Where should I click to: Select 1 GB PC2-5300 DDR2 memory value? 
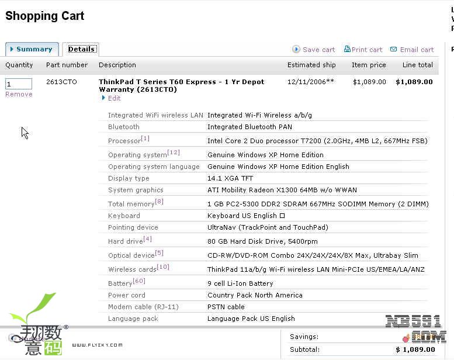(x=318, y=204)
